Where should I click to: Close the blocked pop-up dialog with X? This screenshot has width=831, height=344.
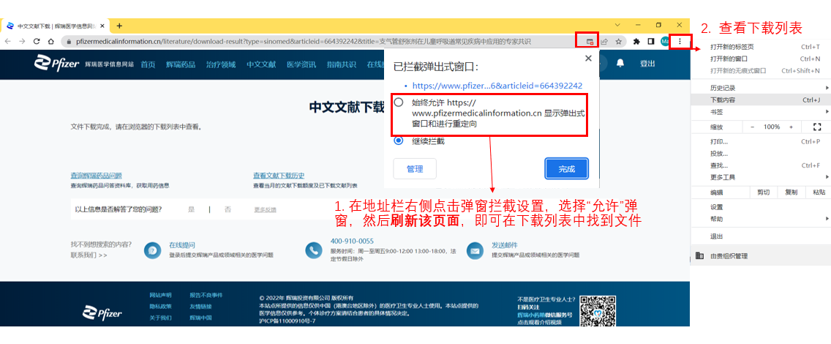click(587, 59)
